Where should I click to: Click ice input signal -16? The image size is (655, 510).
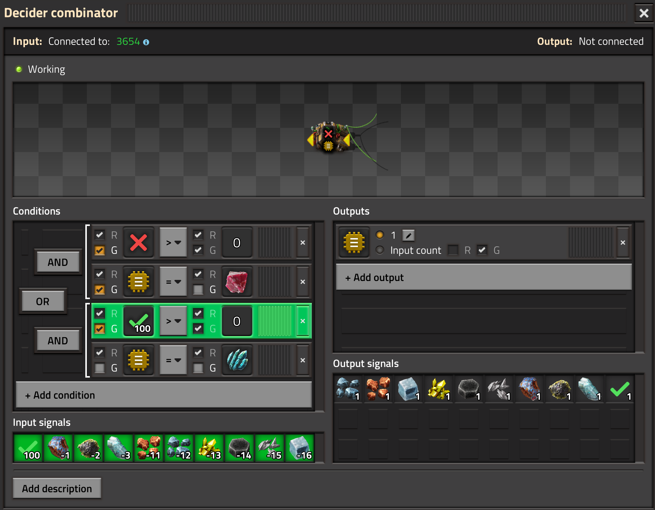(x=300, y=448)
